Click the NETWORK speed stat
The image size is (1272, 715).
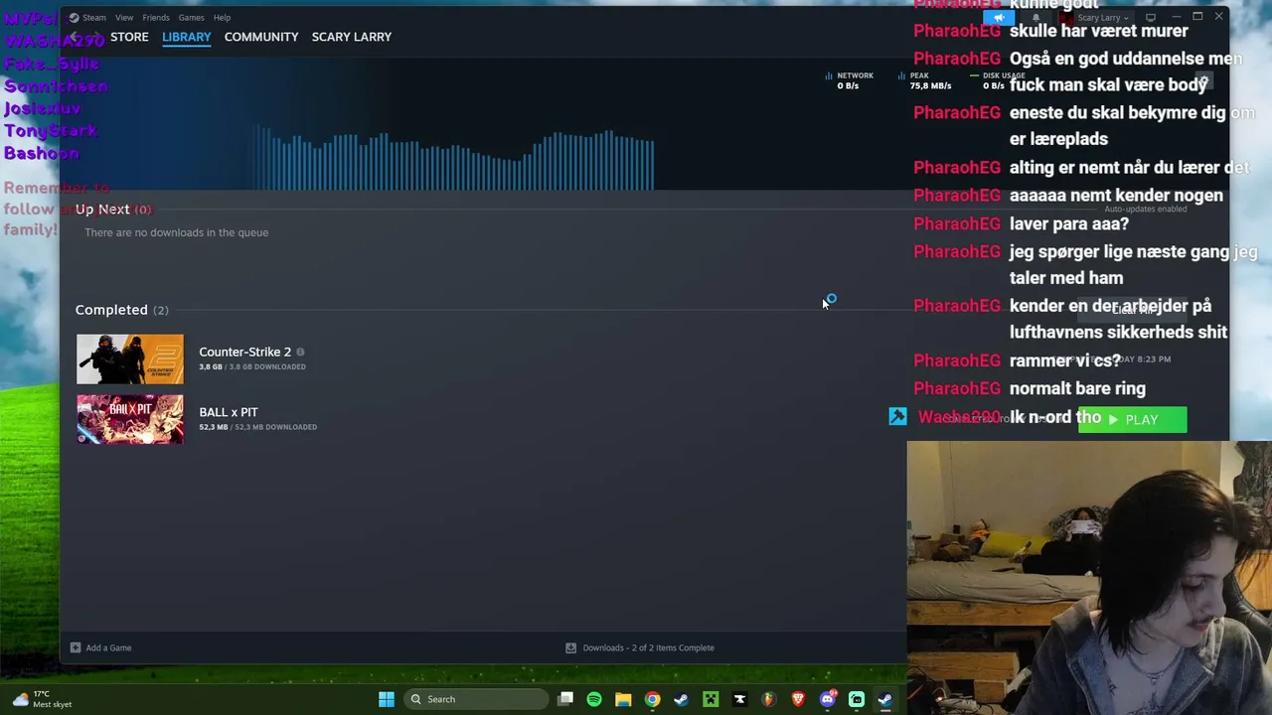click(850, 80)
